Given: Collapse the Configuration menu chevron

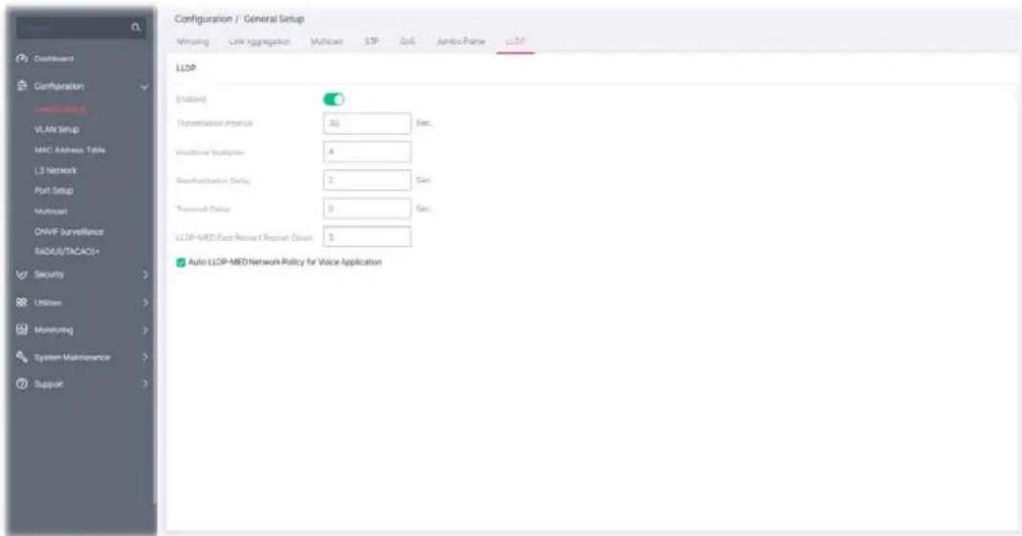Looking at the screenshot, I should [x=144, y=87].
